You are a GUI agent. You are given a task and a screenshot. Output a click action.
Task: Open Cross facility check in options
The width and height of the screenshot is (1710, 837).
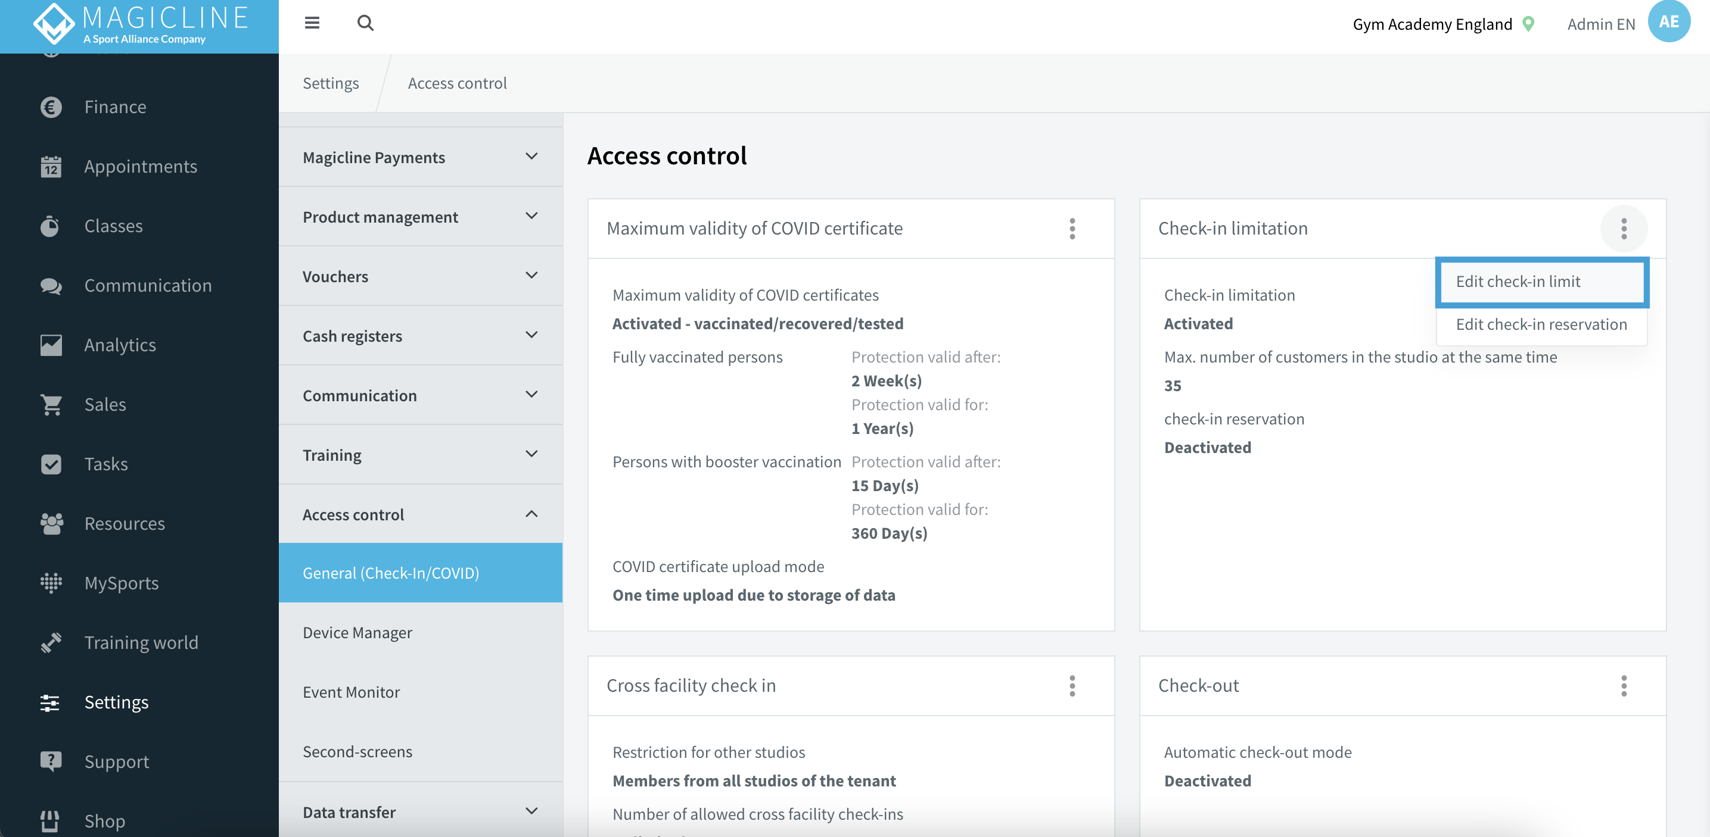pos(1072,686)
